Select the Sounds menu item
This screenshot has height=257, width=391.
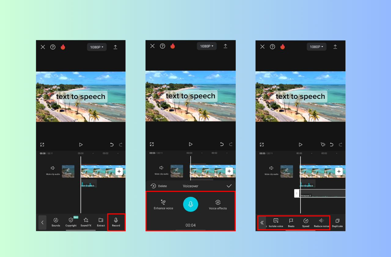56,222
